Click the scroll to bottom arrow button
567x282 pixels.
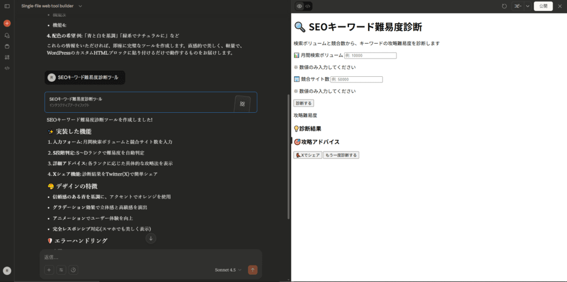tap(151, 238)
